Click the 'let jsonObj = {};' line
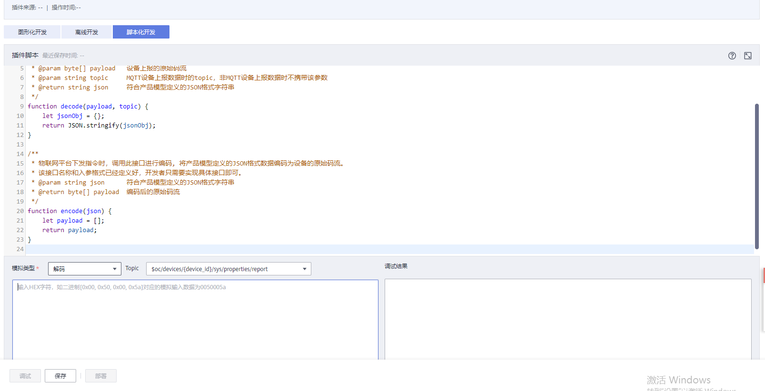This screenshot has width=765, height=391. pyautogui.click(x=73, y=116)
